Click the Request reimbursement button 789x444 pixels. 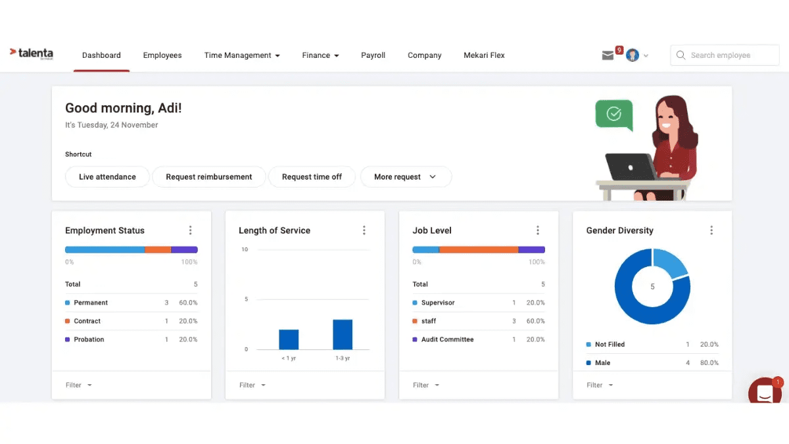point(209,177)
